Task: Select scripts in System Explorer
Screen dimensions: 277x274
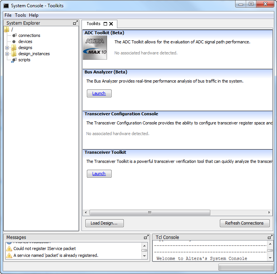Action: click(24, 60)
